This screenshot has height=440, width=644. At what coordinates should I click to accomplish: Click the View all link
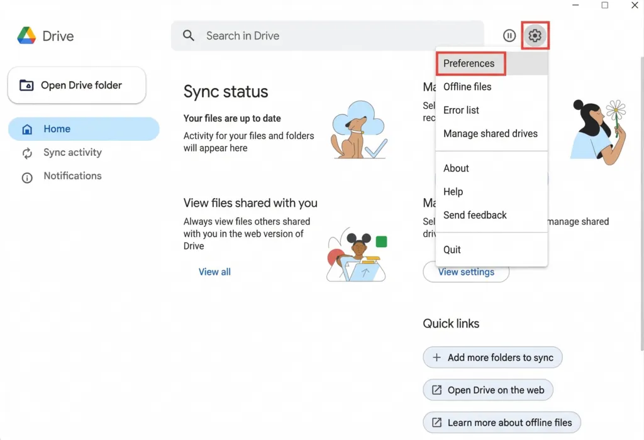pyautogui.click(x=214, y=272)
